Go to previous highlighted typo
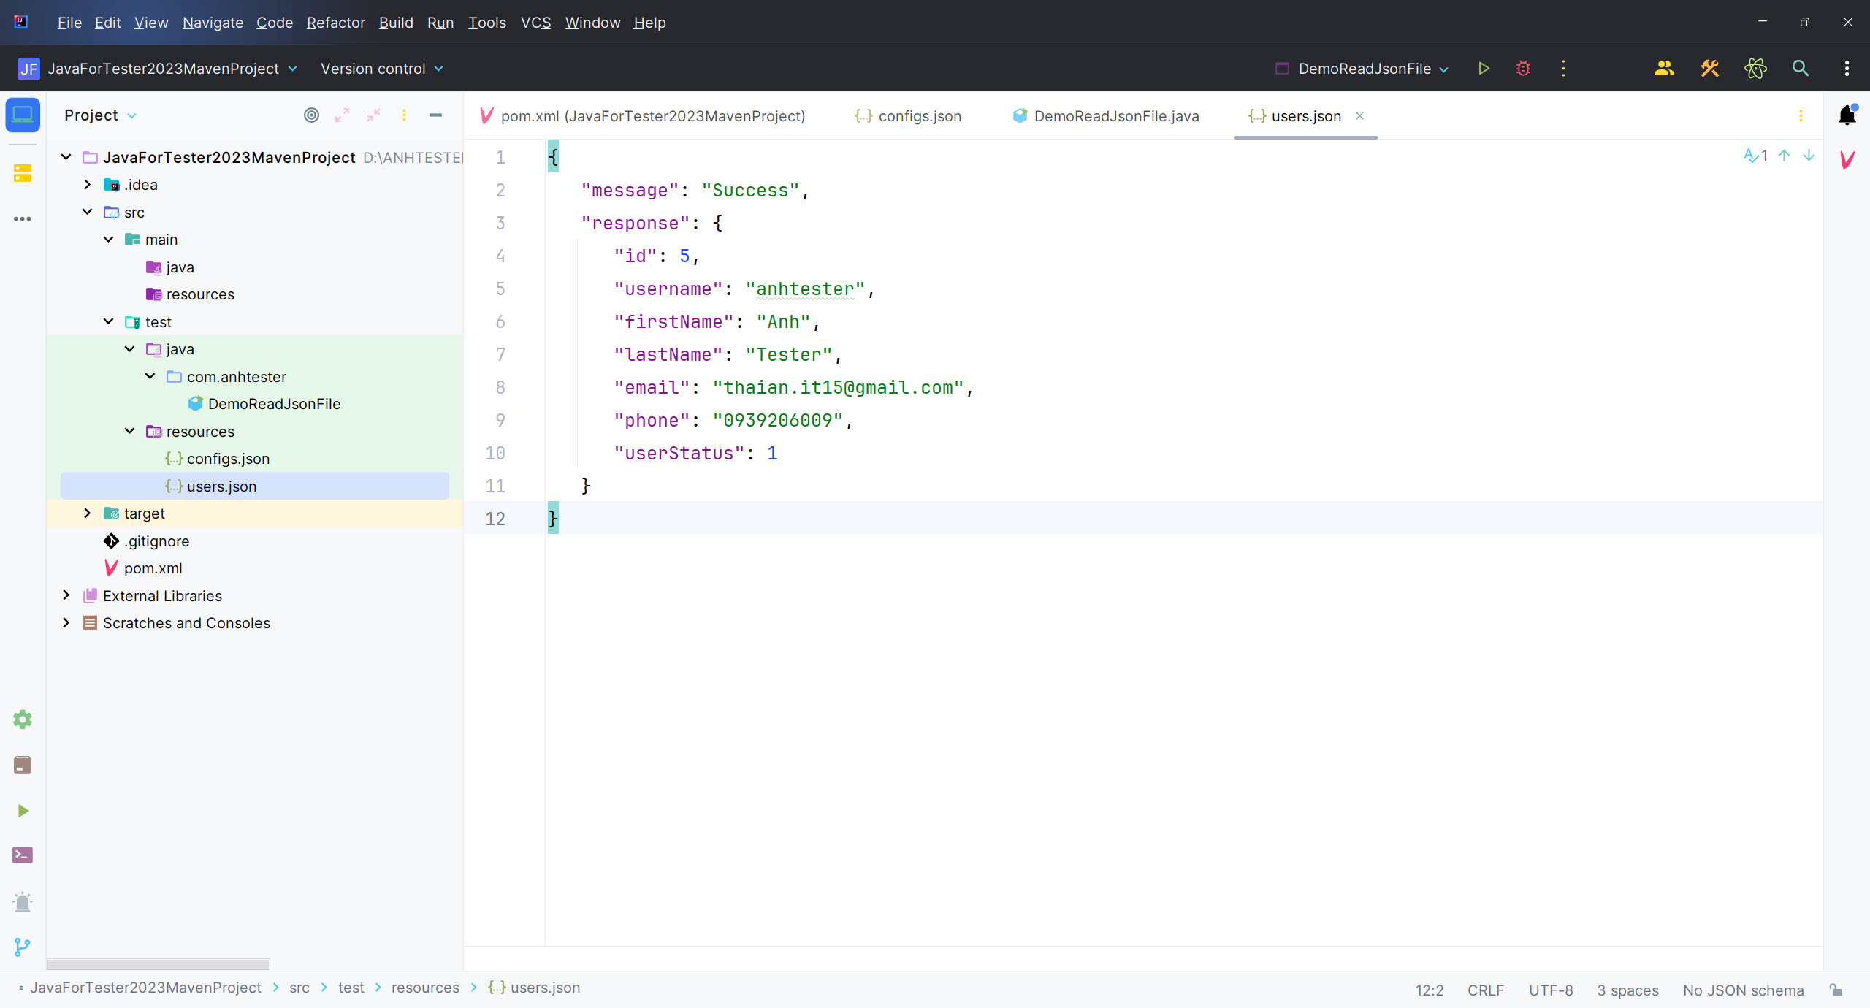This screenshot has width=1870, height=1008. (1784, 156)
